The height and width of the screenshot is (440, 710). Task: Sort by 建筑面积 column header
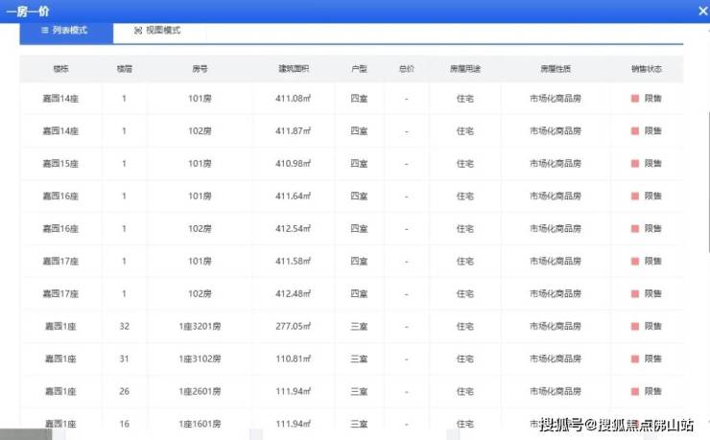(x=294, y=69)
